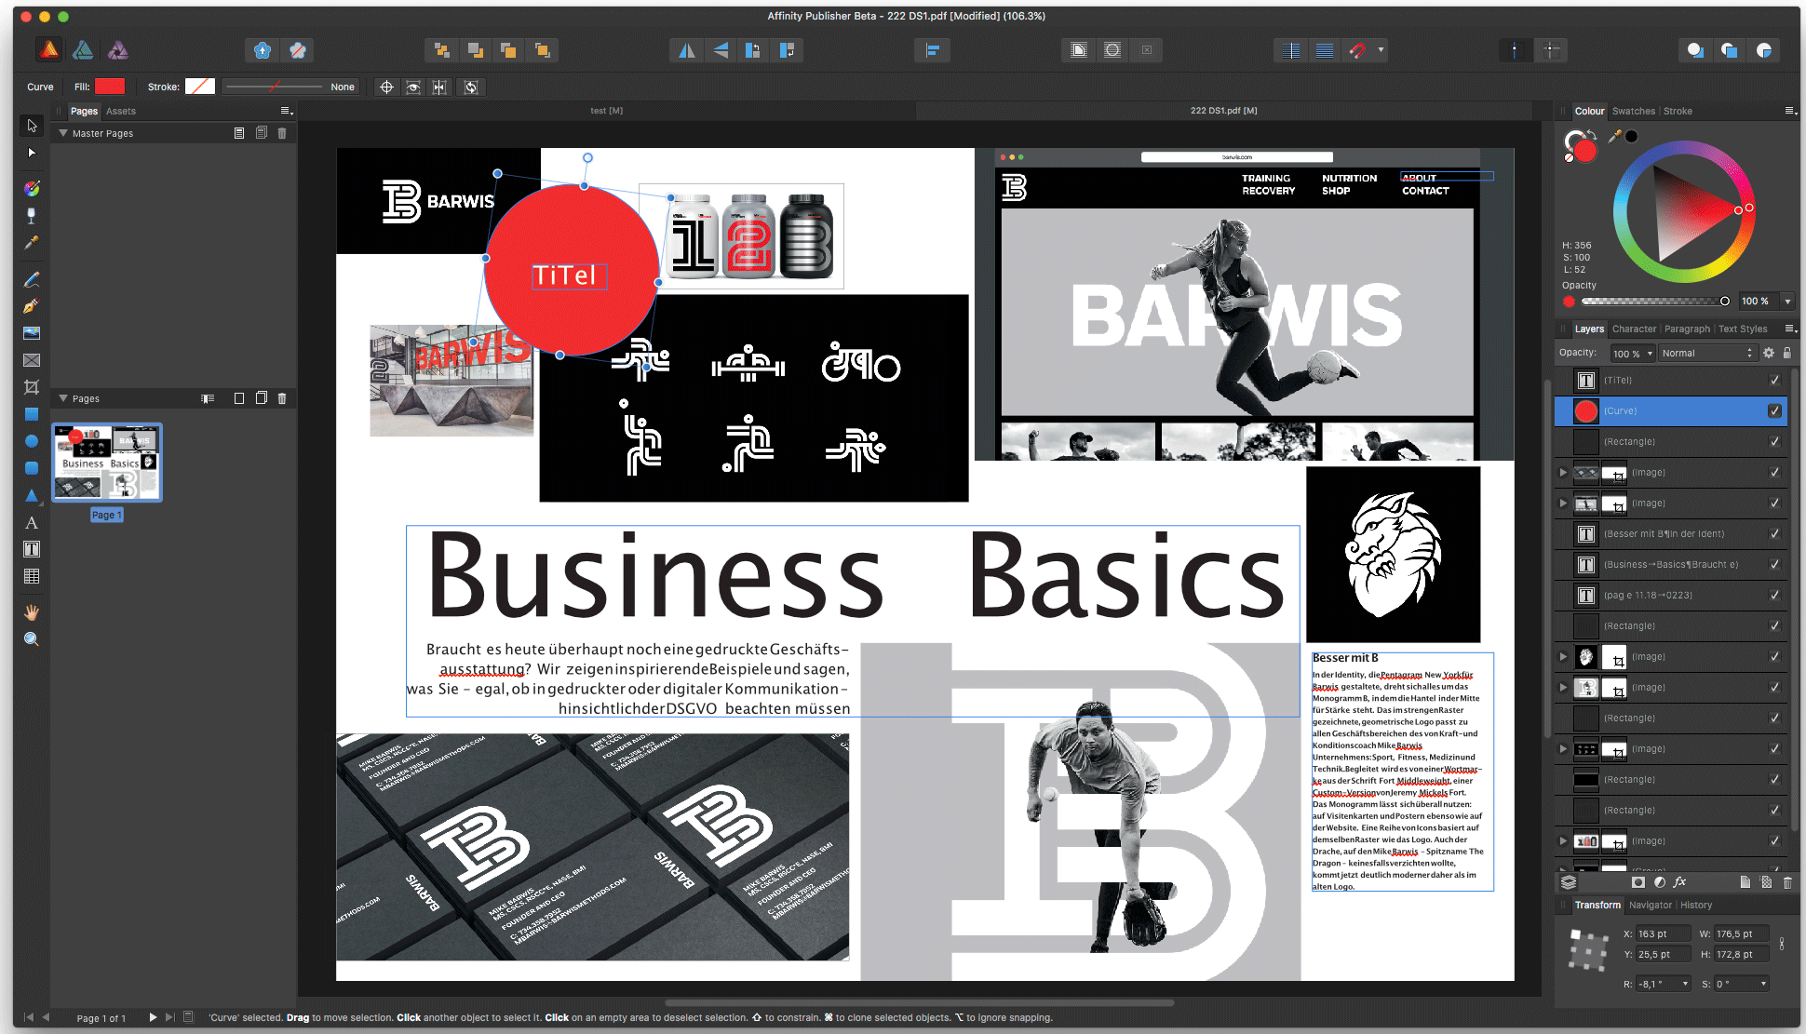Click the red Fill colour swatch
The height and width of the screenshot is (1034, 1806).
coord(109,86)
